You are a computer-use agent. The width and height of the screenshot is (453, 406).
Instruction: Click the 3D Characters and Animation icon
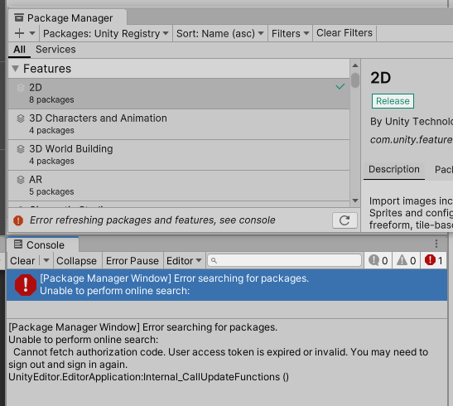21,118
